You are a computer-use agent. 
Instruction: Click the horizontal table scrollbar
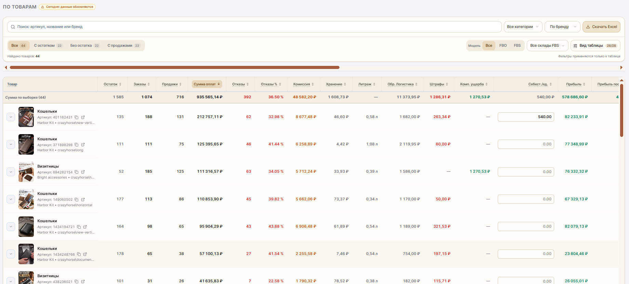point(175,68)
